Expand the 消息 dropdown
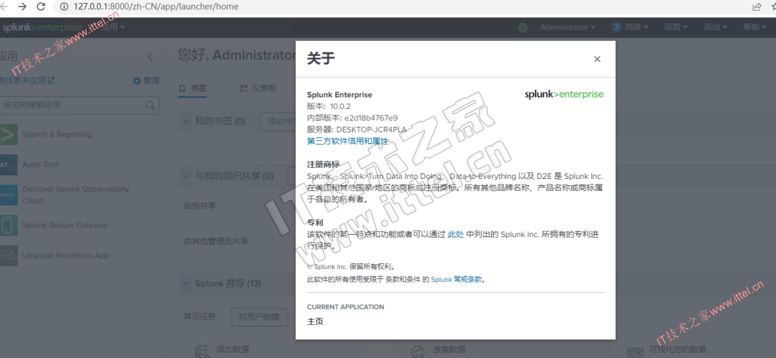This screenshot has width=776, height=358. pos(630,27)
